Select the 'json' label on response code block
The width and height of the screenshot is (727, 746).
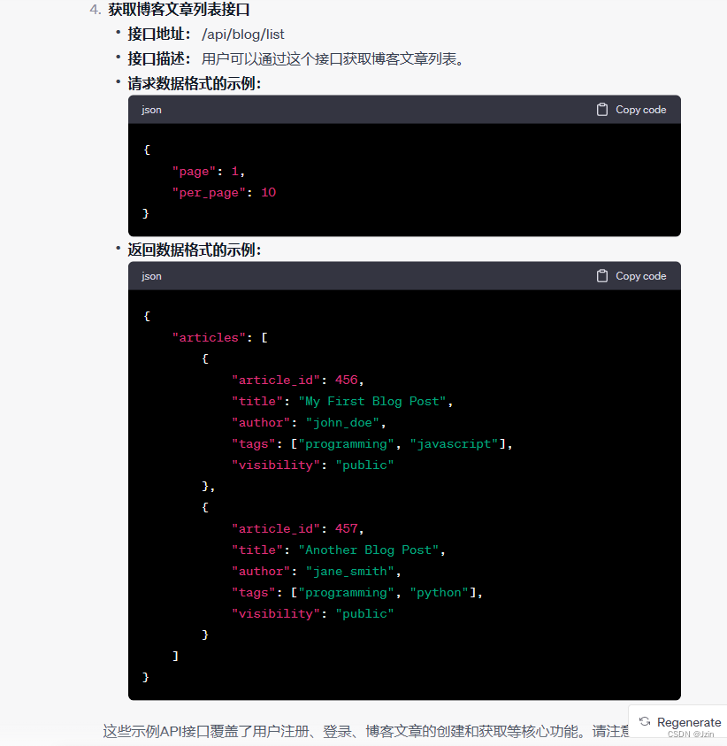point(151,275)
